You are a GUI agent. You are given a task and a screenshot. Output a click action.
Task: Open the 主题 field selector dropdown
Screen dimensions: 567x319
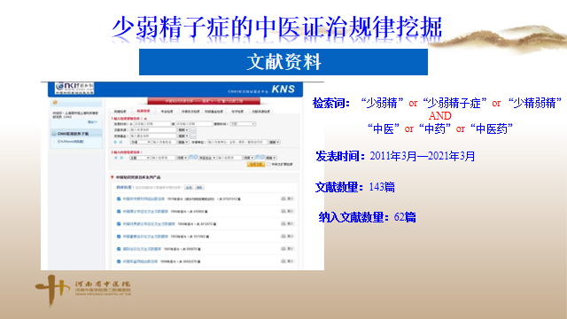pyautogui.click(x=140, y=158)
